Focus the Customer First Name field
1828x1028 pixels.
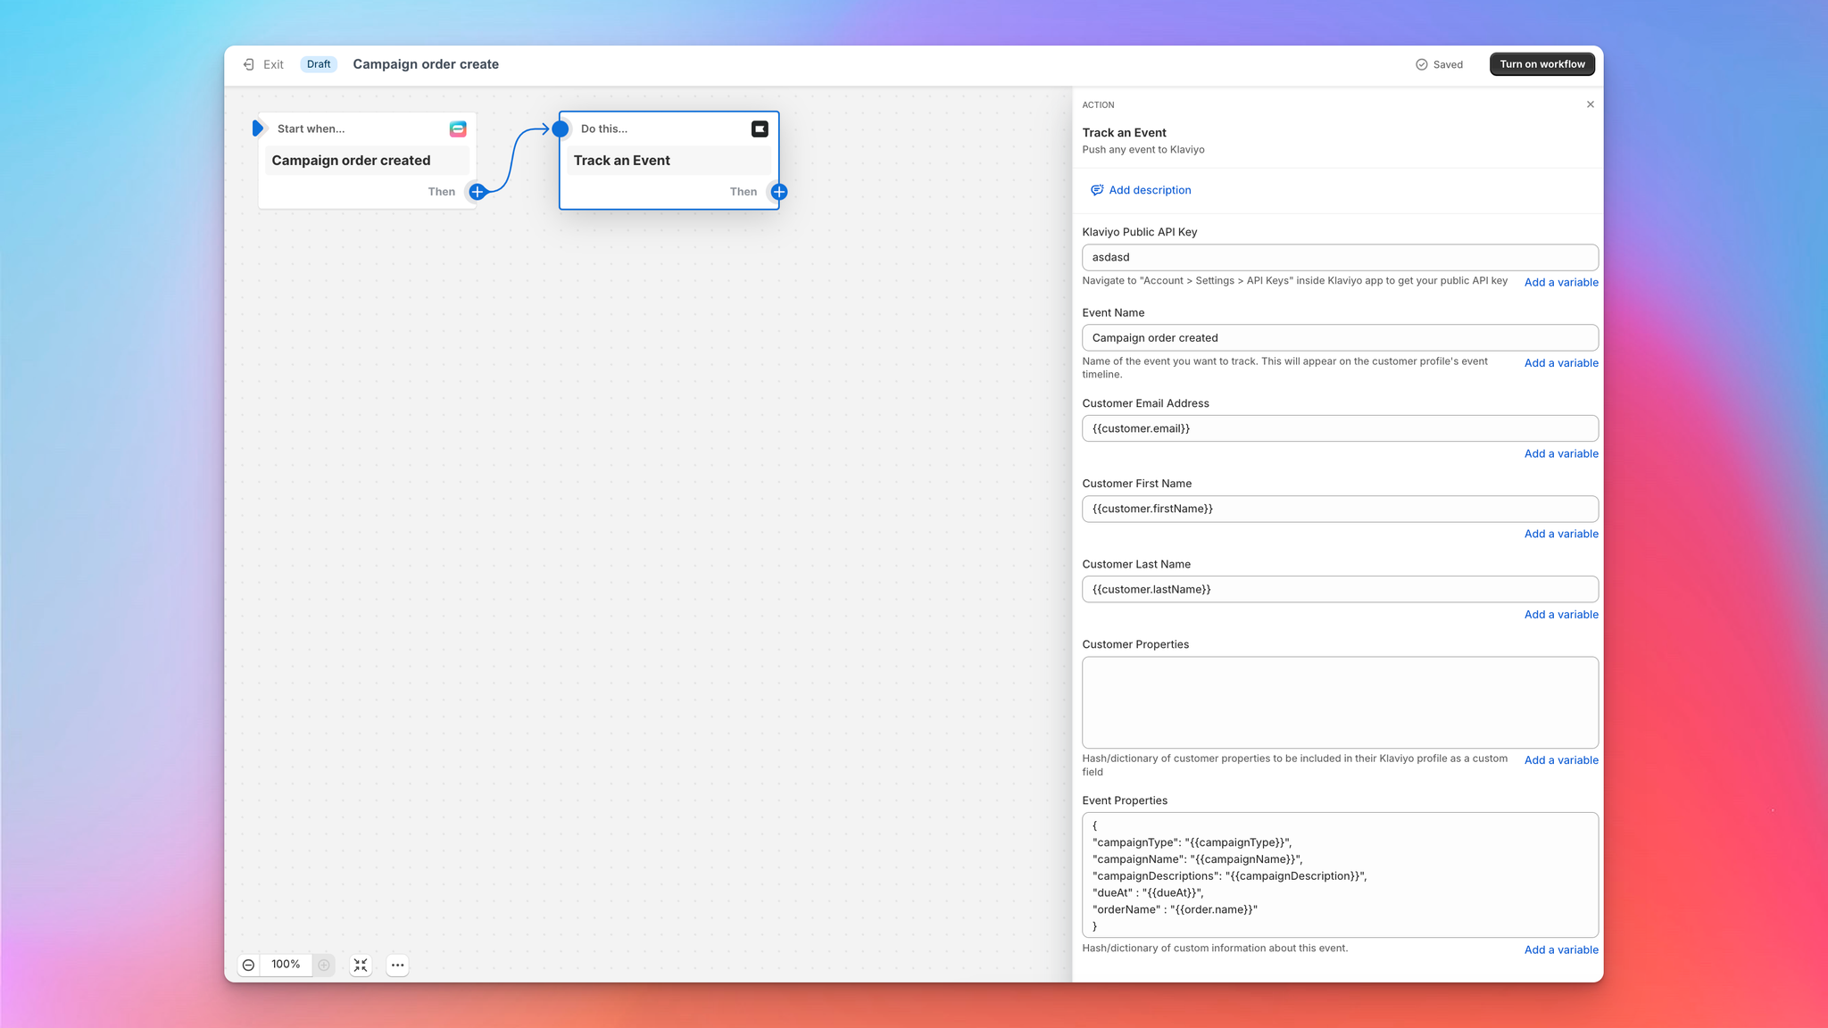(x=1340, y=509)
